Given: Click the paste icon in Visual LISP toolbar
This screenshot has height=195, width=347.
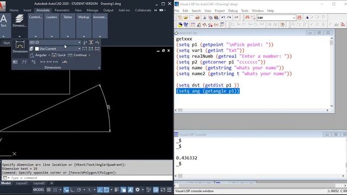Looking at the screenshot, I should coord(216,17).
